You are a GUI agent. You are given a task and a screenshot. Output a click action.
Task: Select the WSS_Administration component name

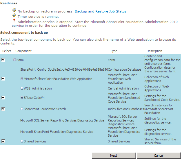point(38,88)
